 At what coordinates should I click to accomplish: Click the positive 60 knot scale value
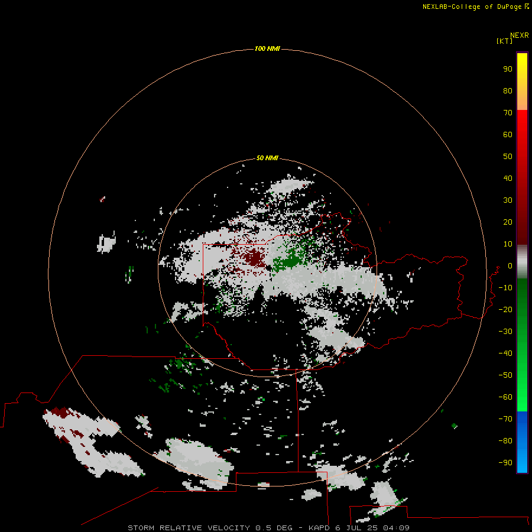click(508, 135)
